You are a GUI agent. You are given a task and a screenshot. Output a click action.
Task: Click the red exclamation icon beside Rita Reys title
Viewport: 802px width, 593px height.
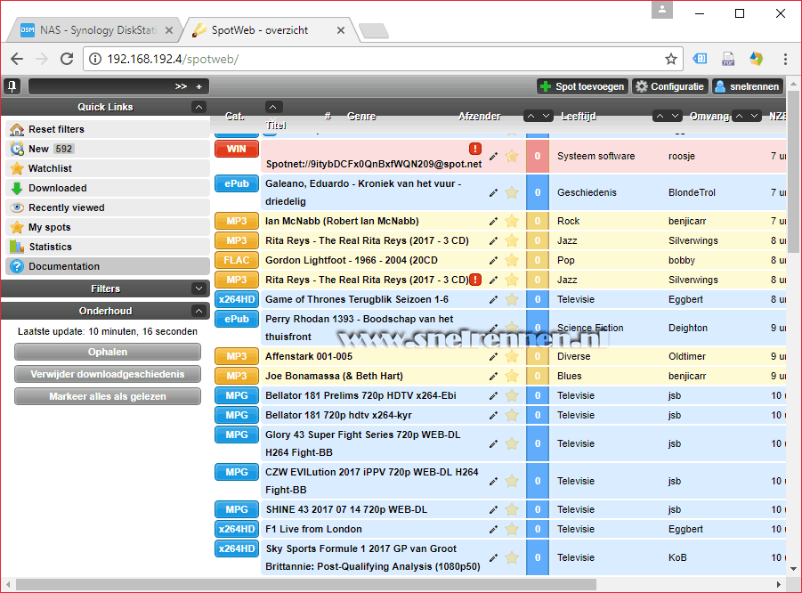coord(475,280)
